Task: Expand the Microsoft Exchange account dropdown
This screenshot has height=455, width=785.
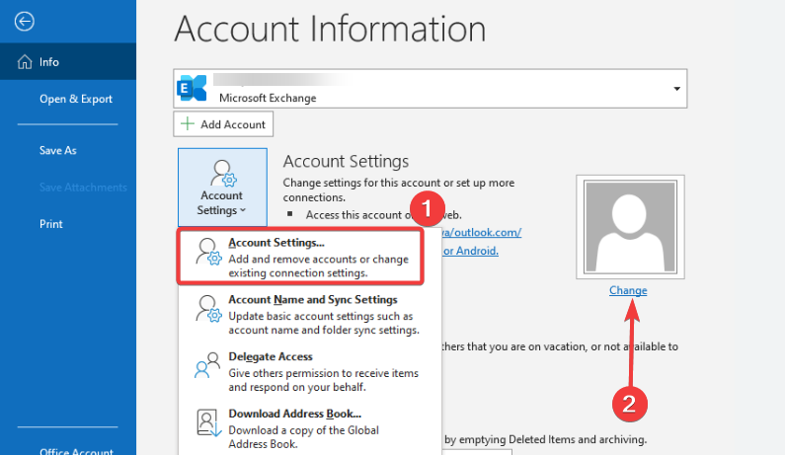Action: click(676, 89)
